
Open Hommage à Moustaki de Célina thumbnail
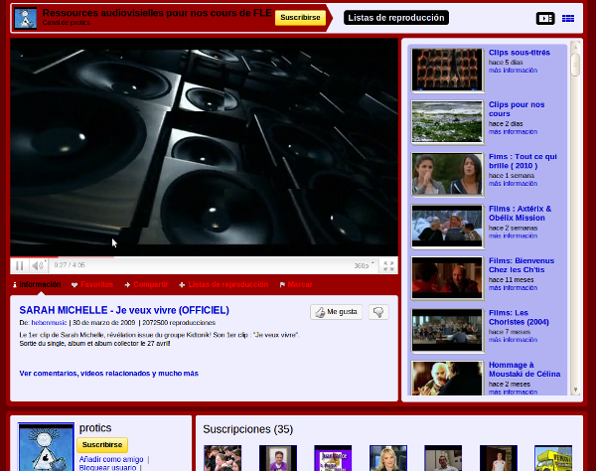[447, 378]
